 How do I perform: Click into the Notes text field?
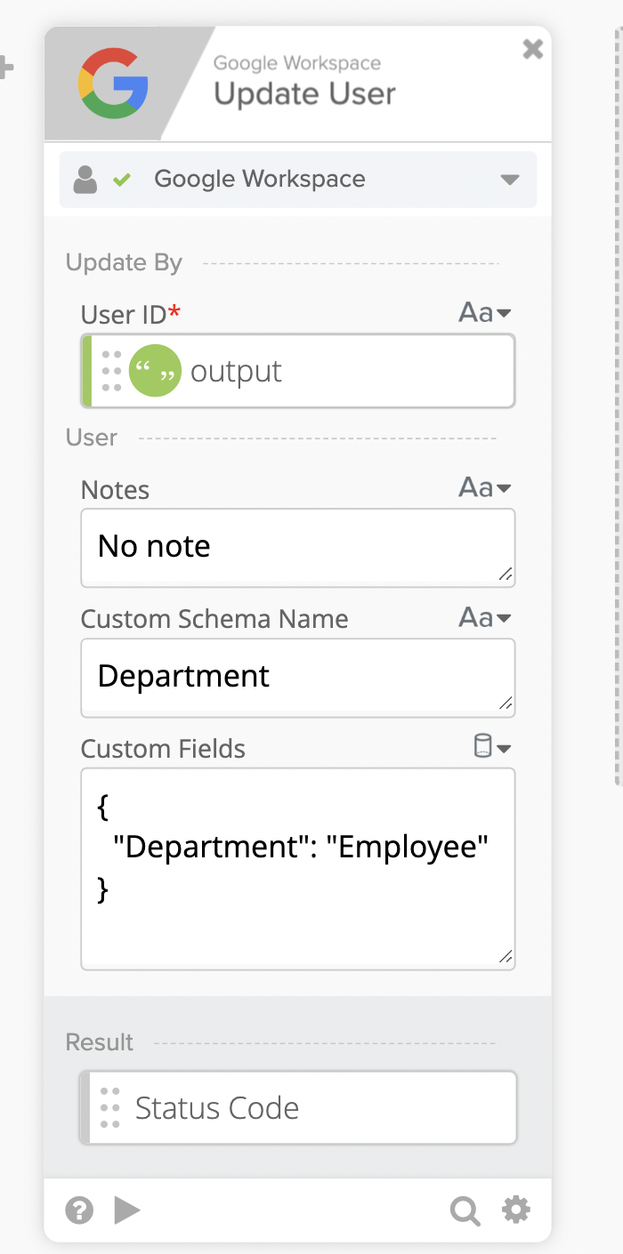pos(297,547)
